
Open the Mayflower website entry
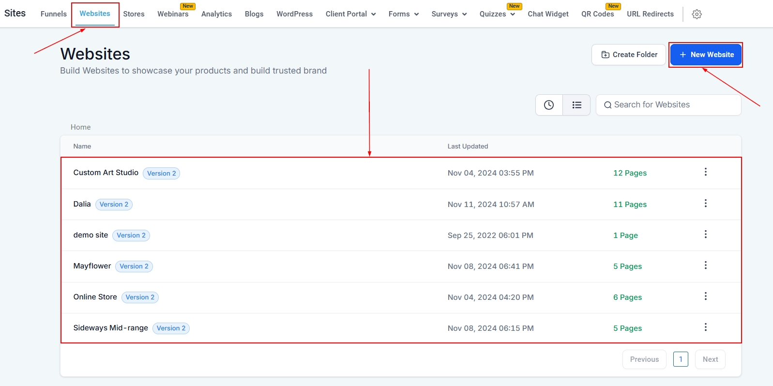[92, 266]
